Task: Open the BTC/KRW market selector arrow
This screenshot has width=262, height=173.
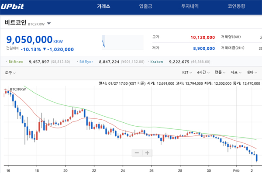Action: [49, 24]
